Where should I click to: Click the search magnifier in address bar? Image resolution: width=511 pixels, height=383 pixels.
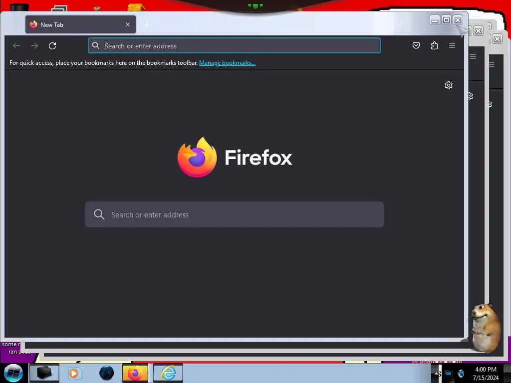click(95, 45)
